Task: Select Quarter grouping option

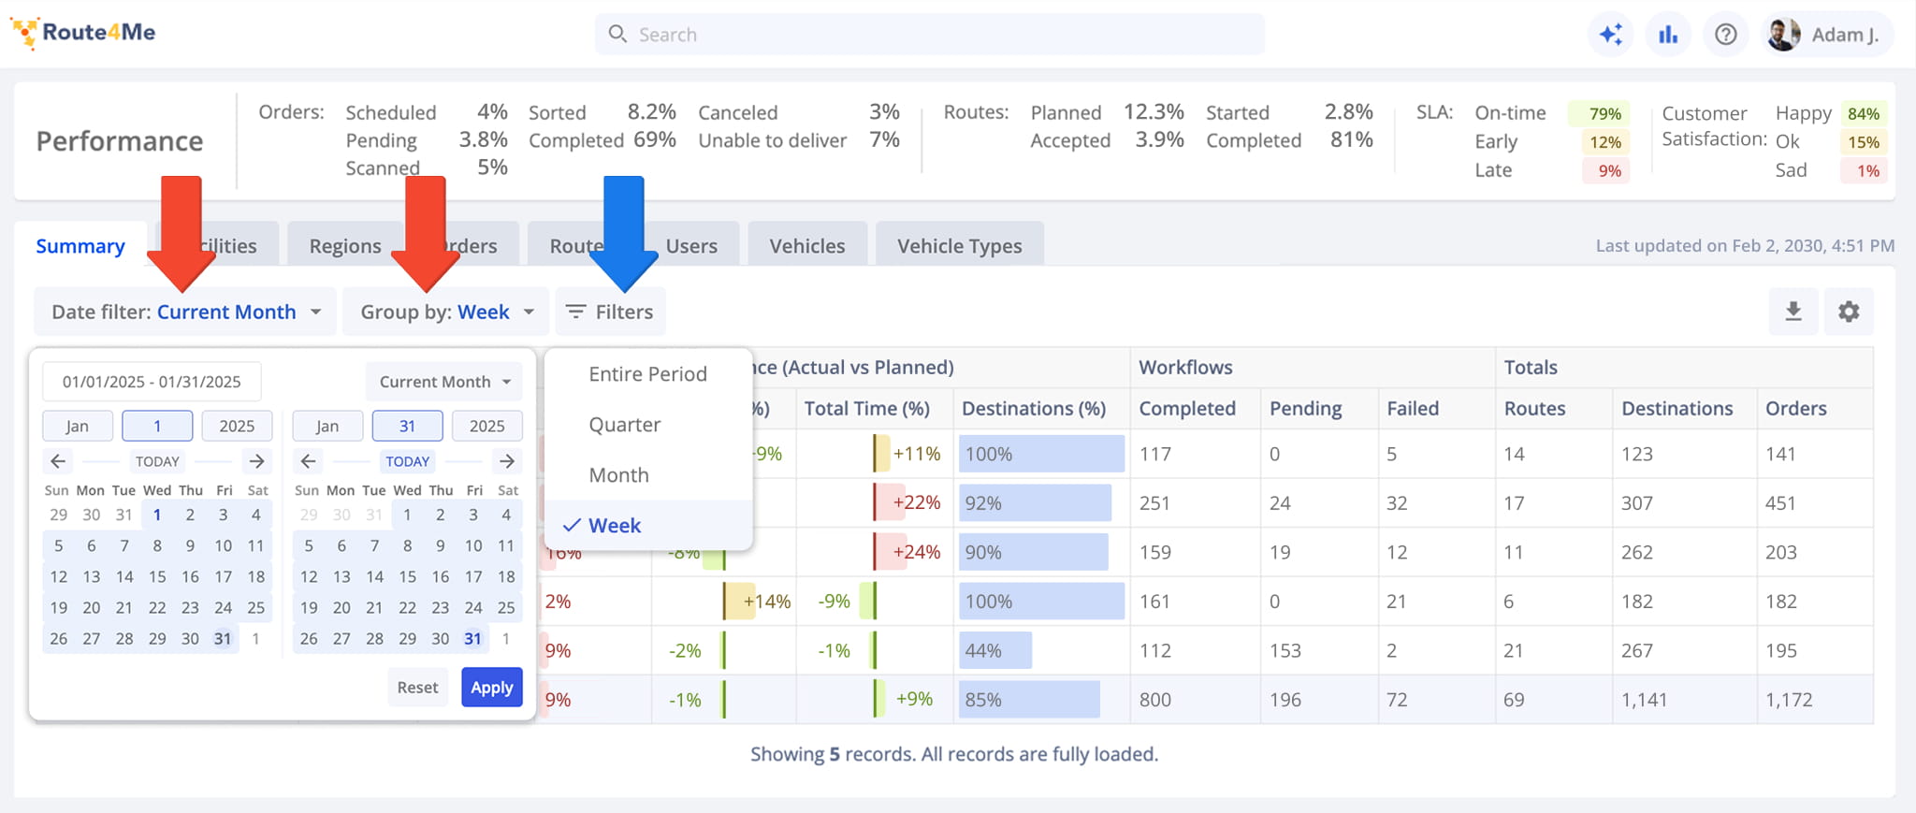Action: pyautogui.click(x=648, y=425)
